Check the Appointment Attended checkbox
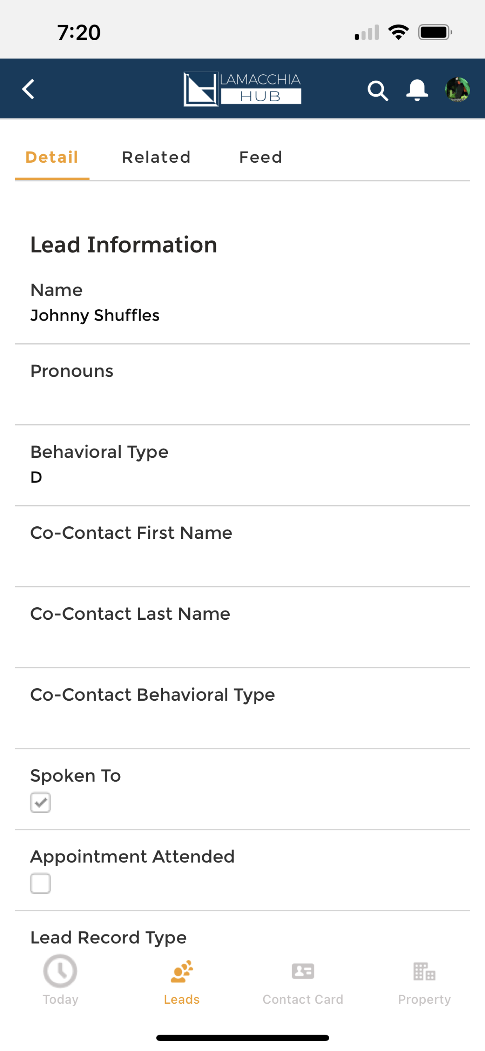485x1051 pixels. (40, 883)
